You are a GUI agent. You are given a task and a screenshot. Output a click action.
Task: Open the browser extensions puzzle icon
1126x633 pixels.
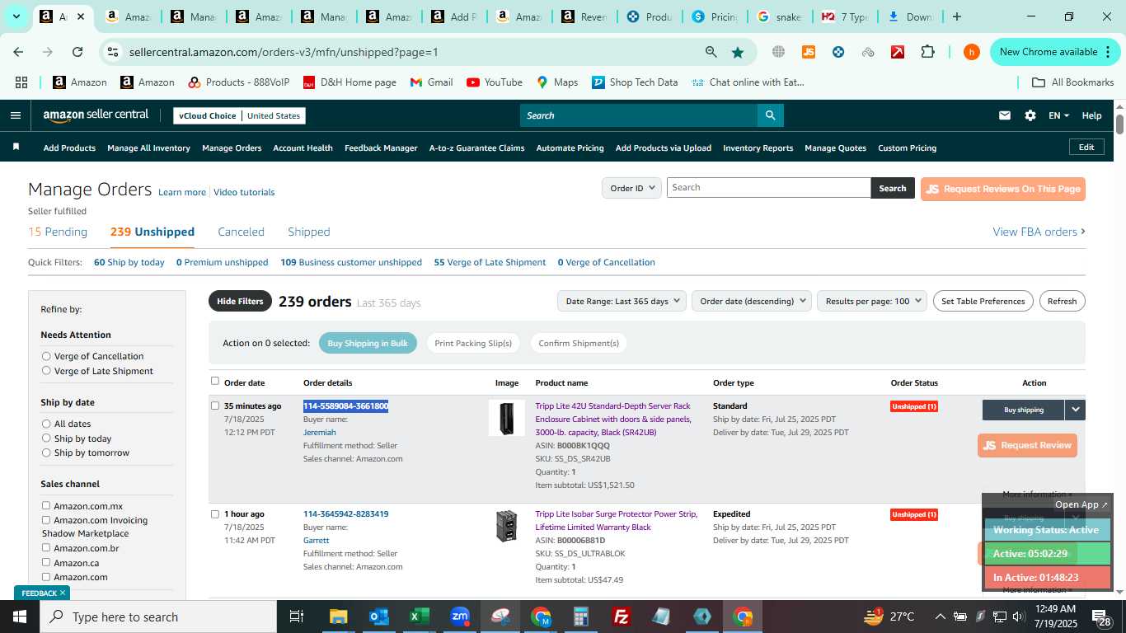pyautogui.click(x=927, y=52)
